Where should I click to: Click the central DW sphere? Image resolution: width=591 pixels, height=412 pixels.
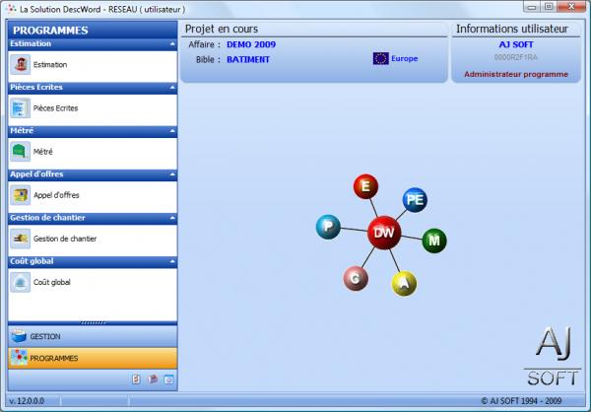[x=384, y=233]
